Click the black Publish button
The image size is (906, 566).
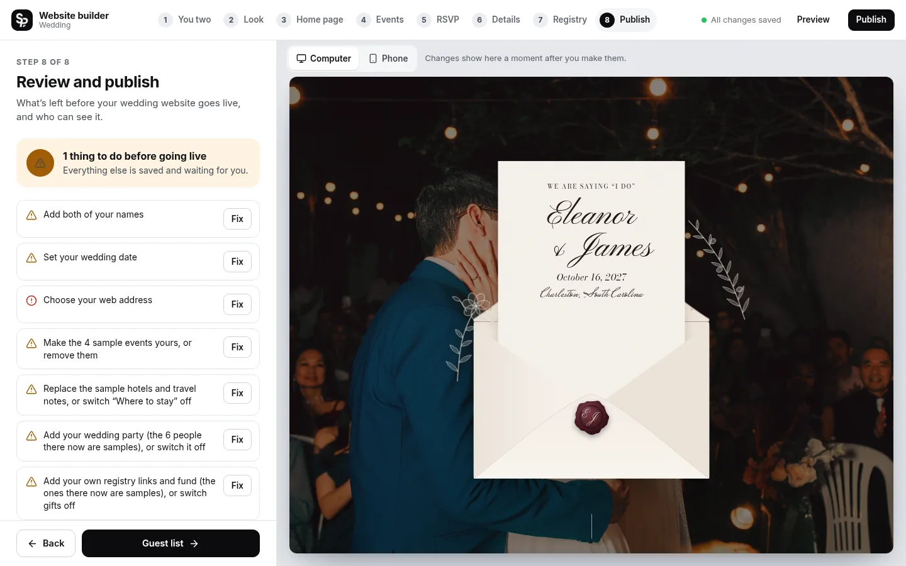click(871, 20)
